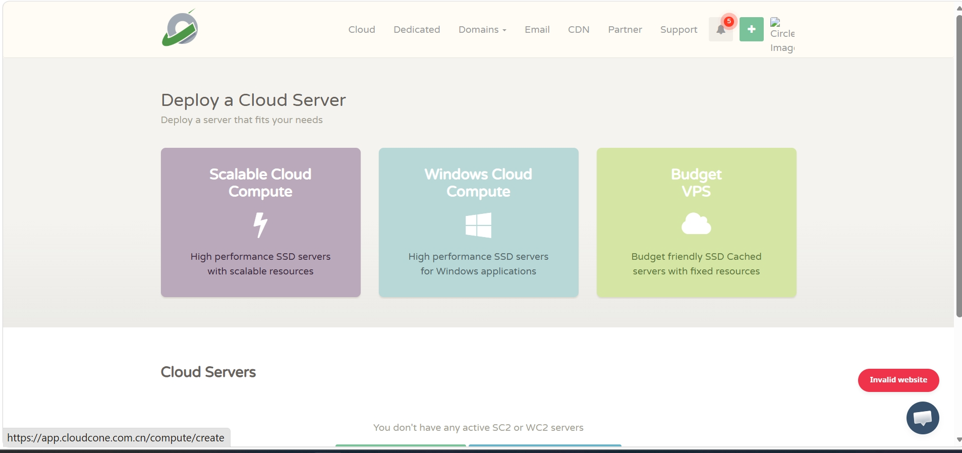Viewport: 962px width, 453px height.
Task: Click the vertical page scrollbar
Action: pyautogui.click(x=958, y=166)
